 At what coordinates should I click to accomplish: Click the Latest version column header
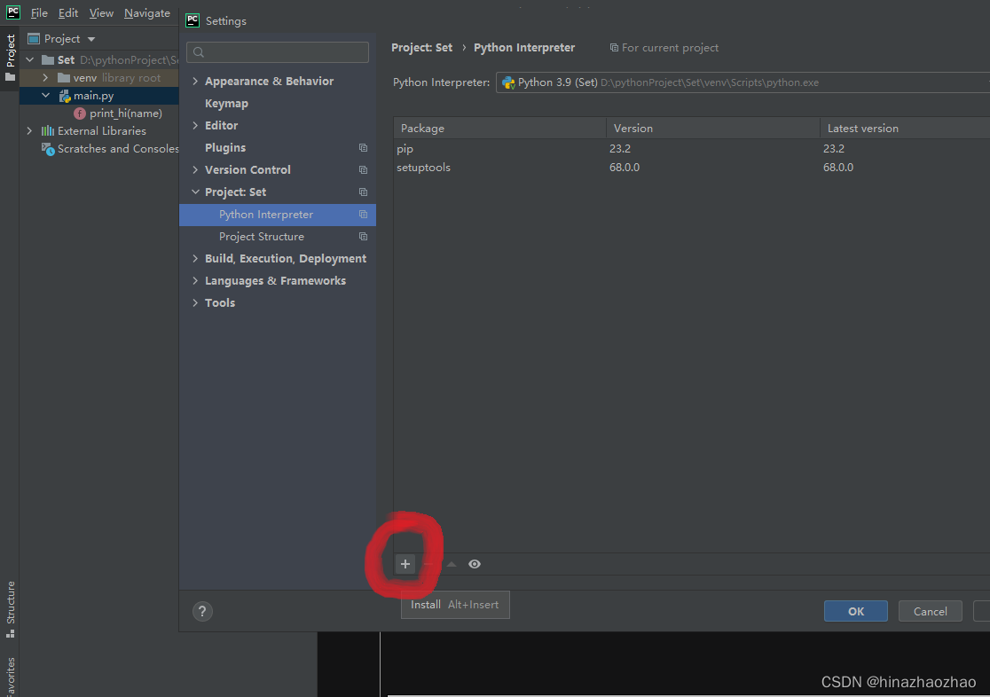click(x=906, y=129)
